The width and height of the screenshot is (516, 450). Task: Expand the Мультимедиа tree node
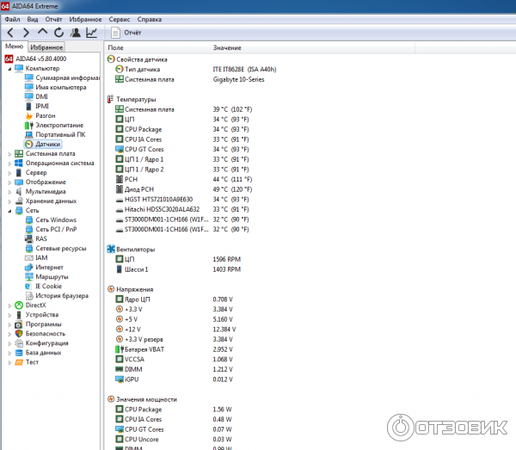pyautogui.click(x=9, y=192)
